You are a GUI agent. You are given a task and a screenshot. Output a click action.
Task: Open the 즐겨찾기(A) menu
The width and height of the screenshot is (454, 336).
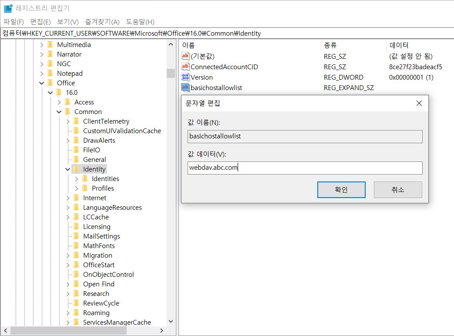coord(102,22)
